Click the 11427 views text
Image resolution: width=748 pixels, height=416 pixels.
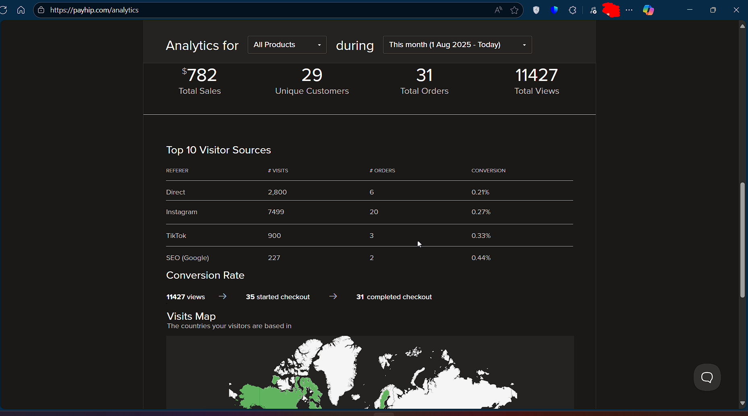(x=186, y=297)
